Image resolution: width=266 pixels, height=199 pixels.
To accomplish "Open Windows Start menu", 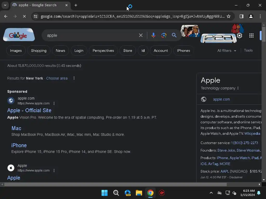I will [104, 193].
